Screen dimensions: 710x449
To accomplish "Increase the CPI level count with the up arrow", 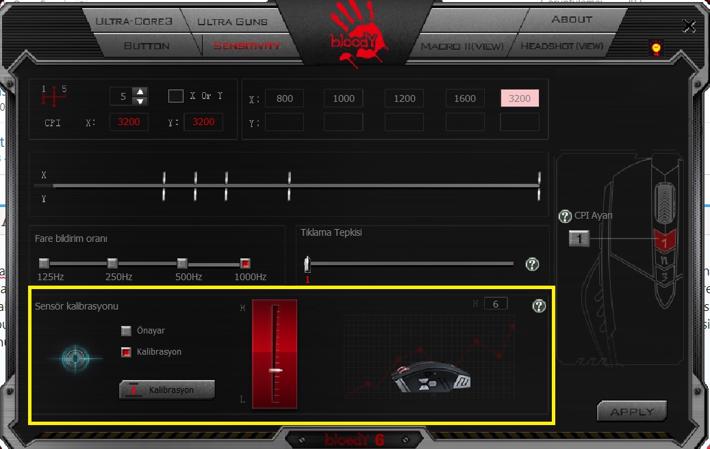I will [x=140, y=92].
